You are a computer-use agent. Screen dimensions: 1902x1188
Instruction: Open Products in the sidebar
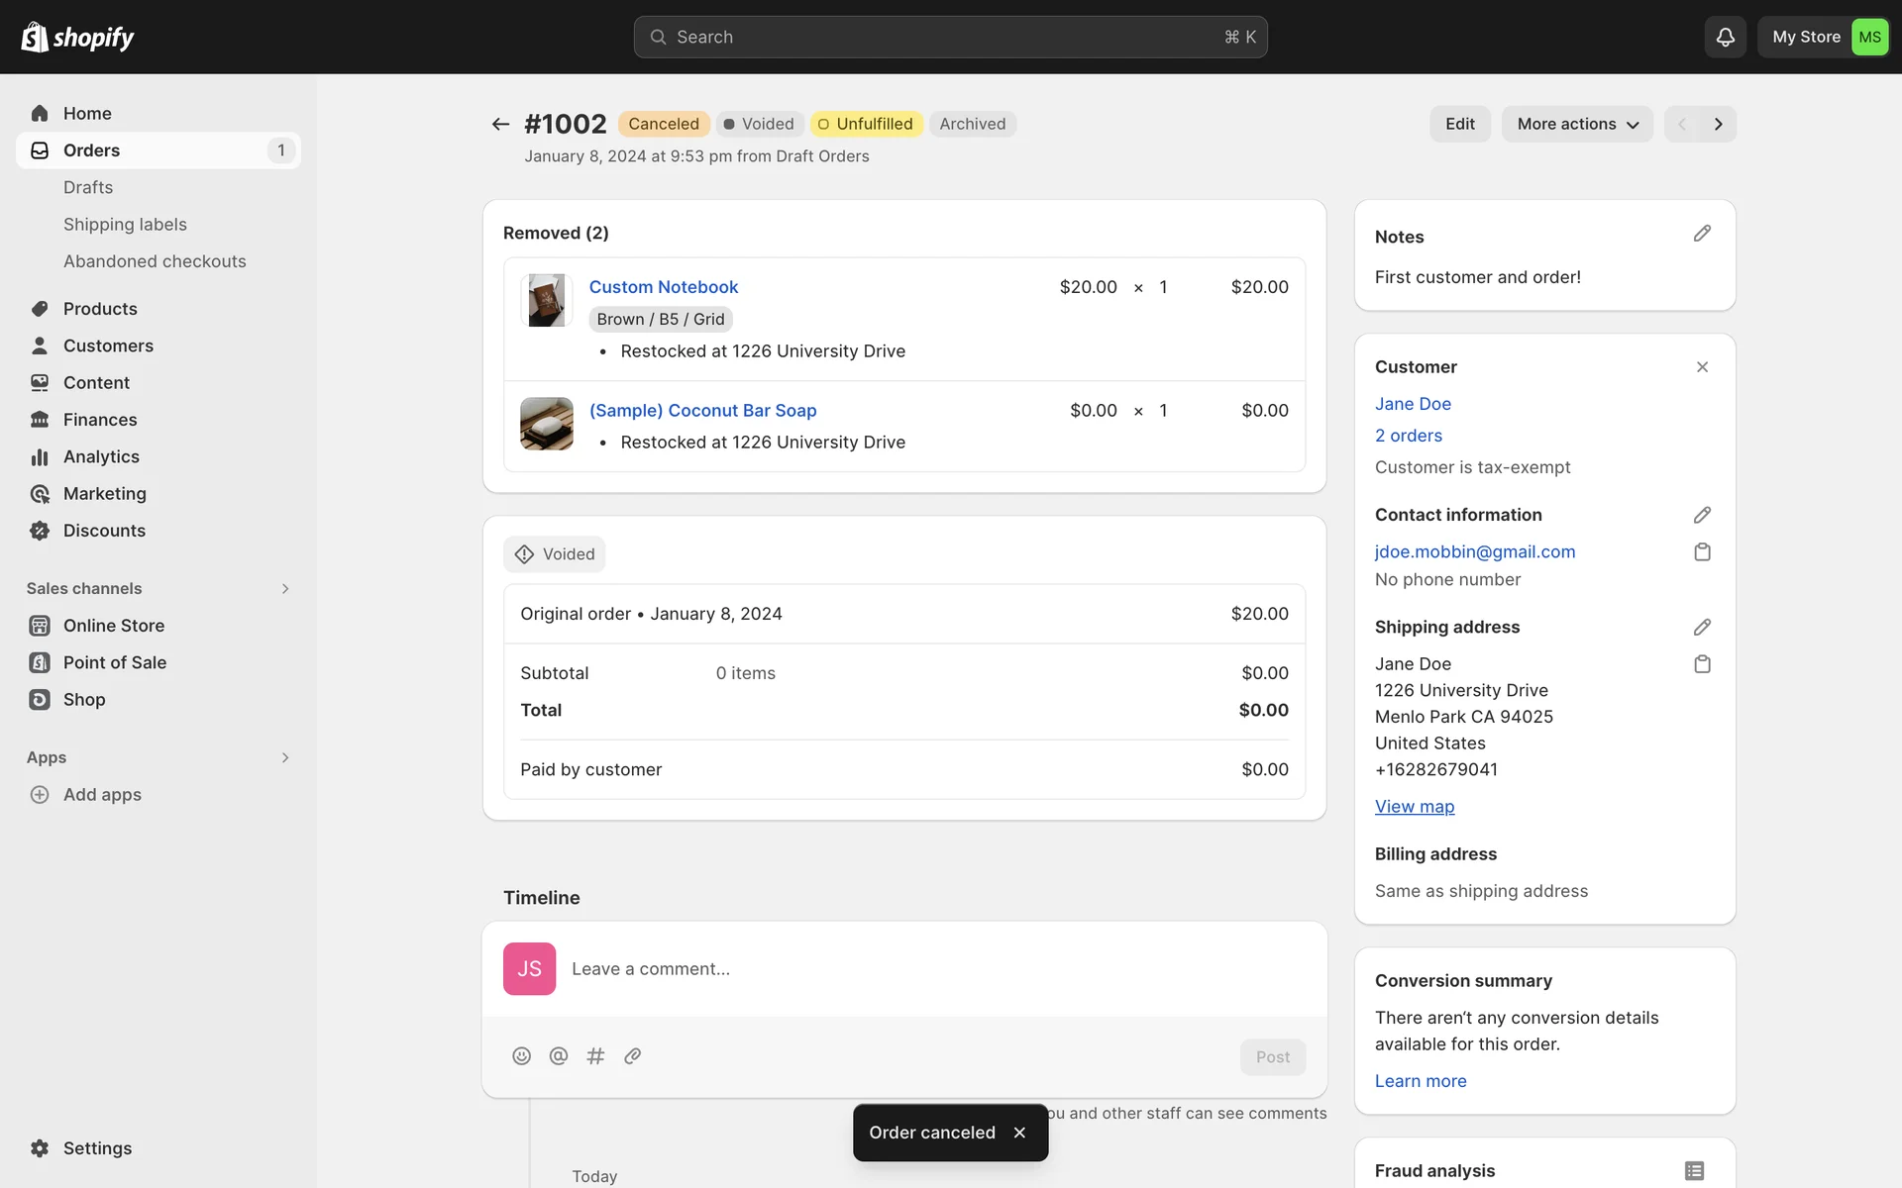pos(100,309)
